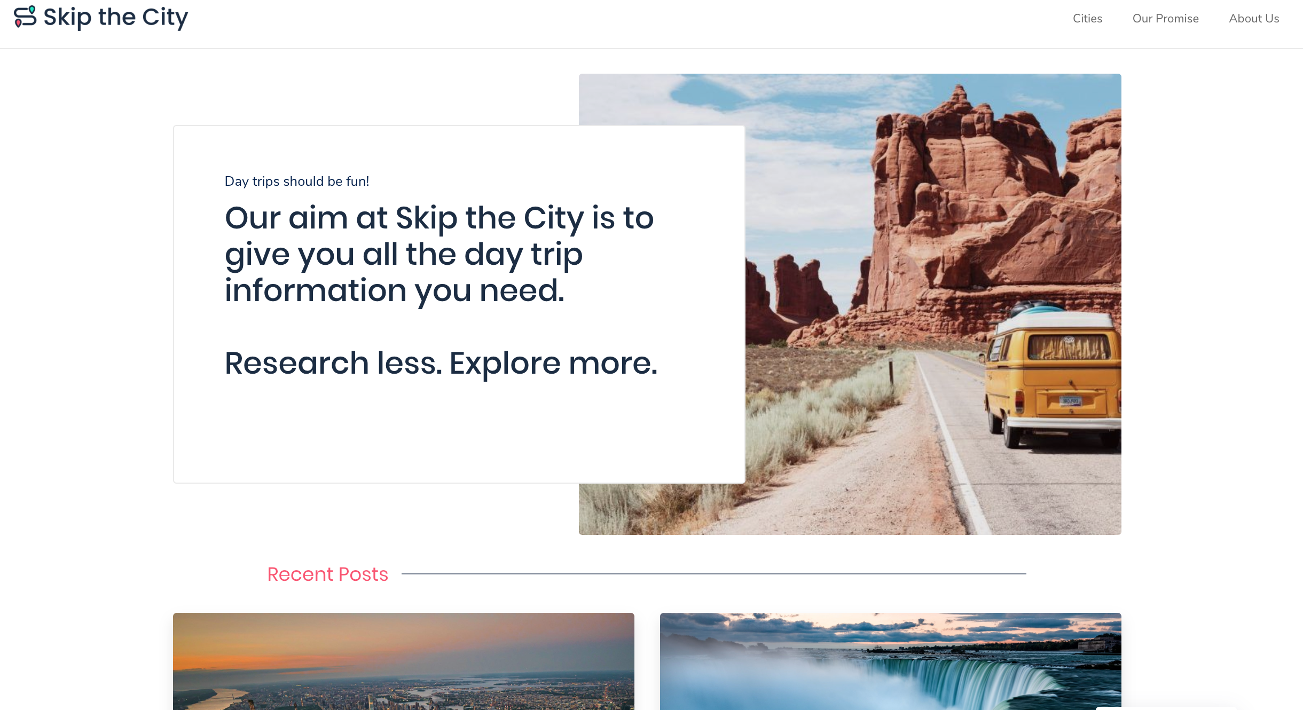Click 'Research less. Explore more.' slogan

tap(441, 363)
